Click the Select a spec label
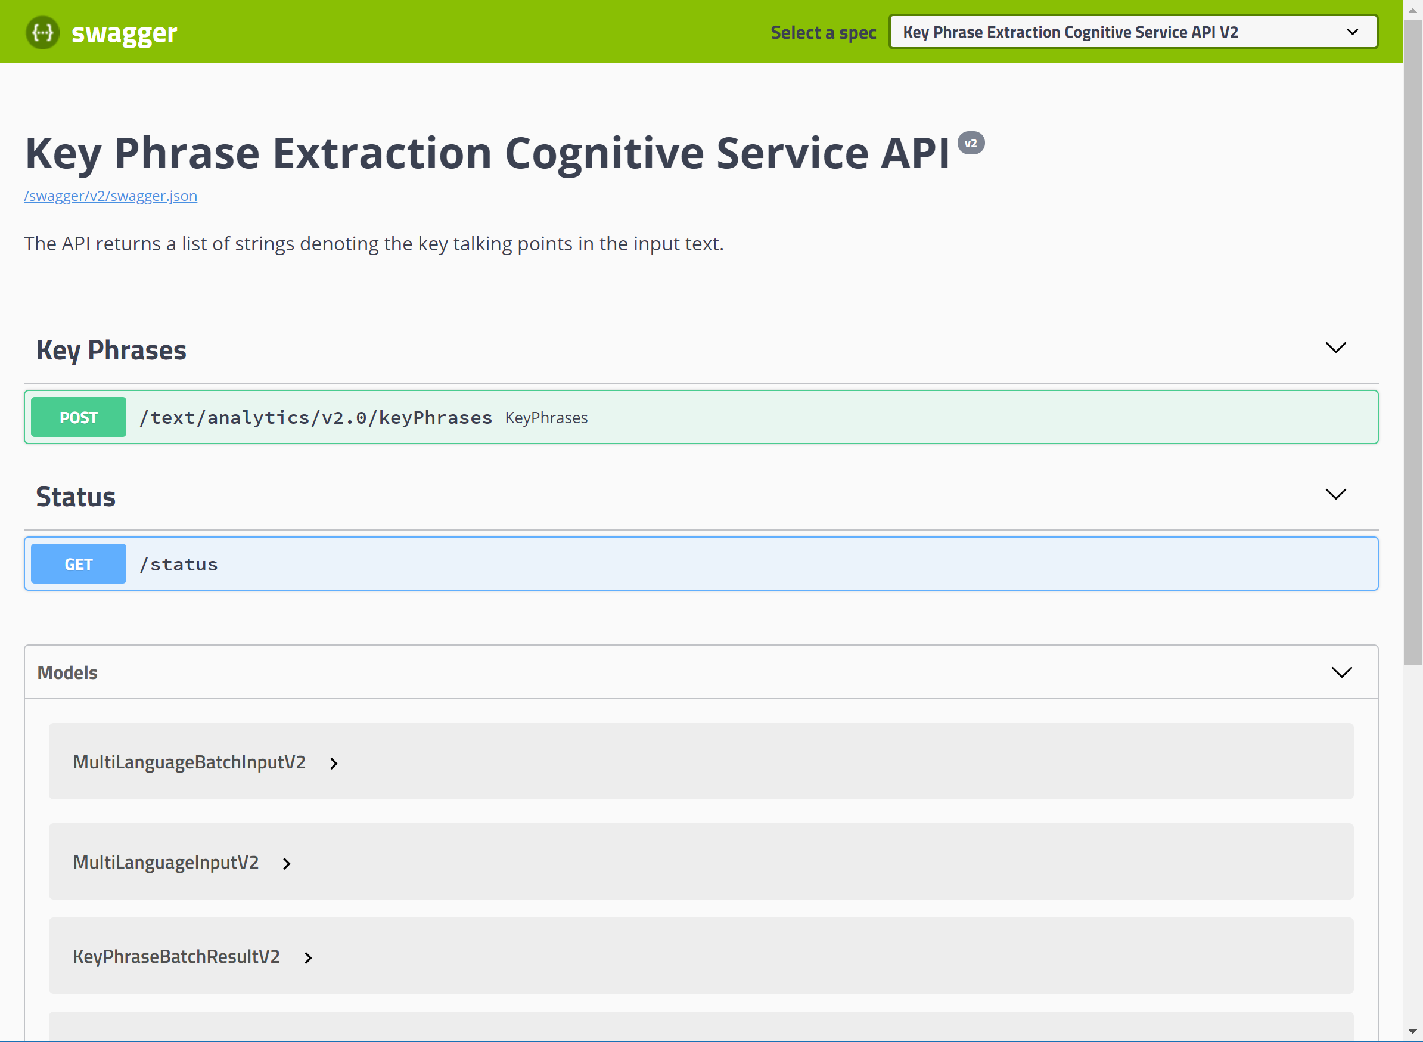Viewport: 1423px width, 1042px height. [x=824, y=33]
